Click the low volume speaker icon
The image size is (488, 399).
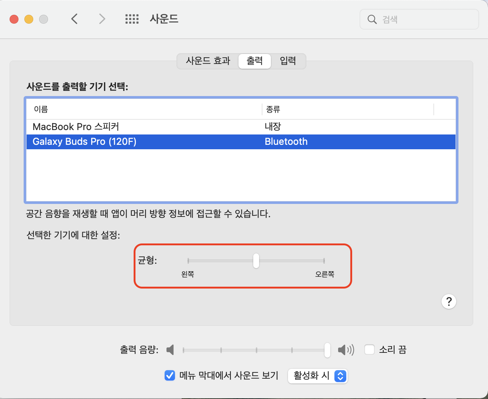(170, 349)
